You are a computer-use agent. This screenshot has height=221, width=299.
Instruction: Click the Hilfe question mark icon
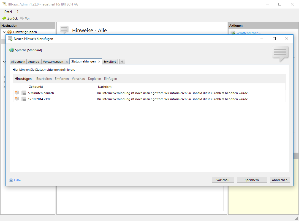click(x=11, y=180)
